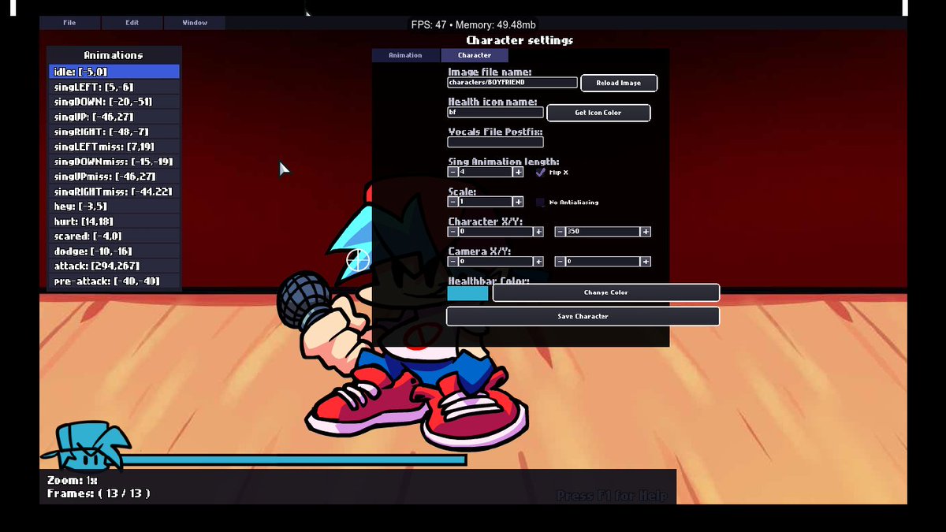Click the Zoom: 1x text

pos(73,480)
